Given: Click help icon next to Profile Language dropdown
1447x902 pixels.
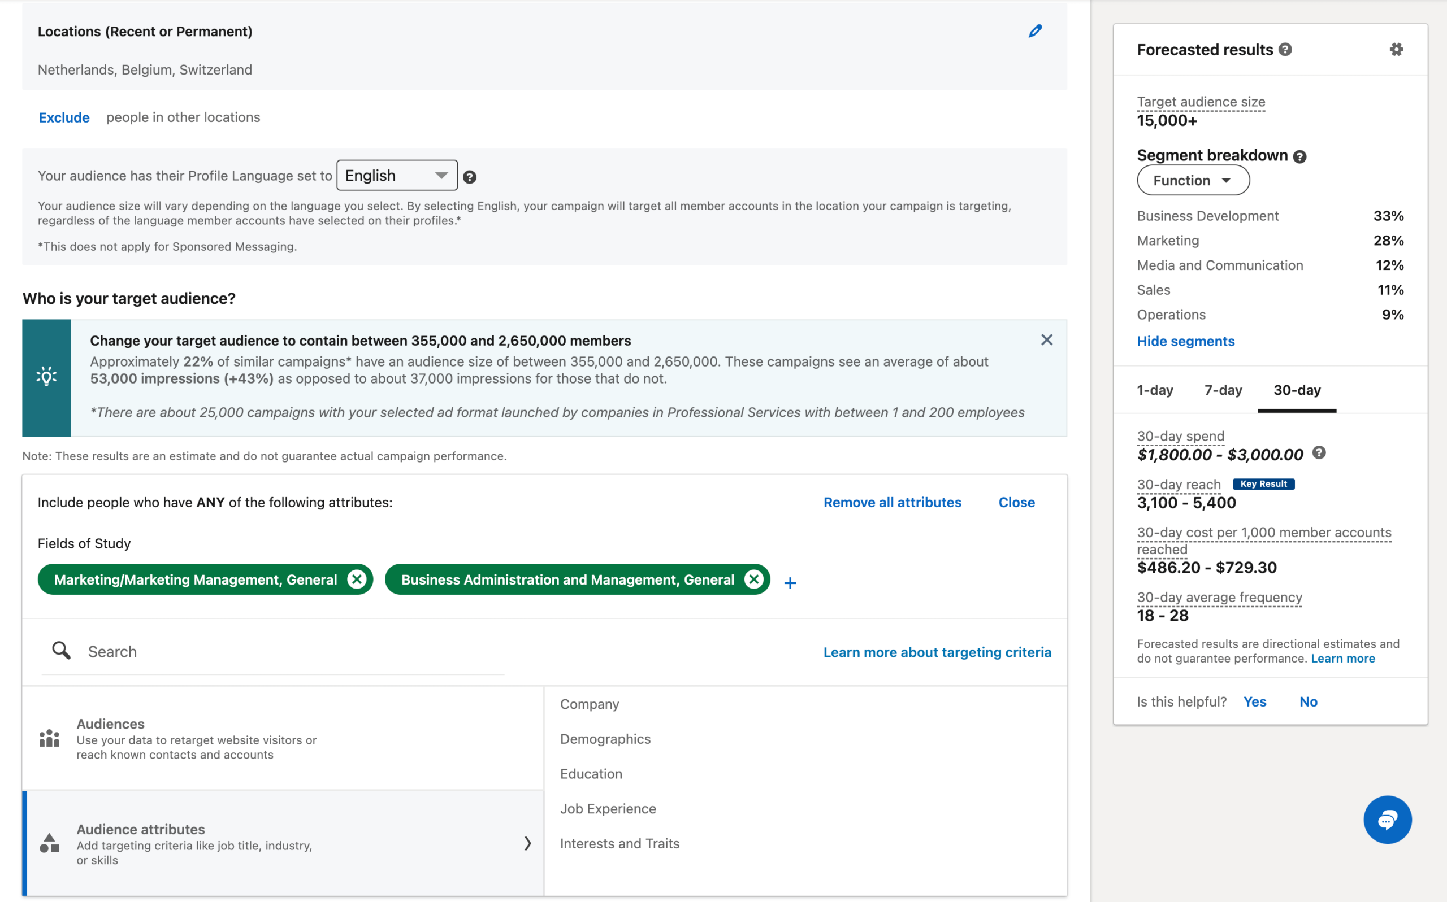Looking at the screenshot, I should 470,177.
